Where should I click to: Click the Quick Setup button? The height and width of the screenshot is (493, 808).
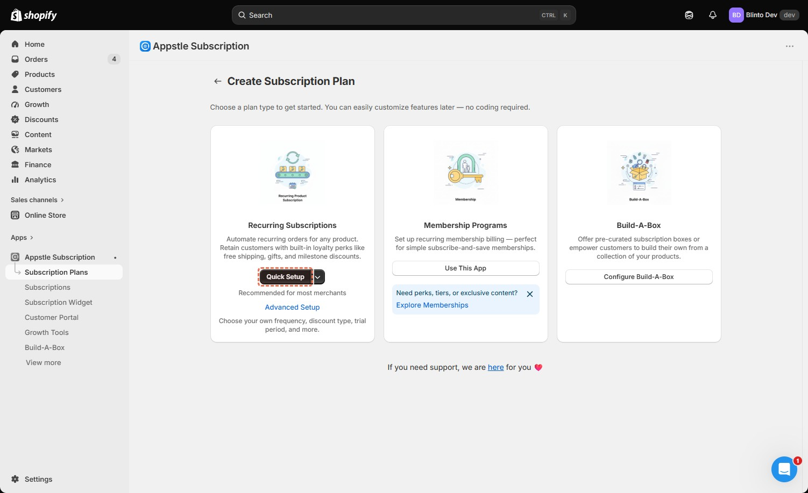click(286, 277)
